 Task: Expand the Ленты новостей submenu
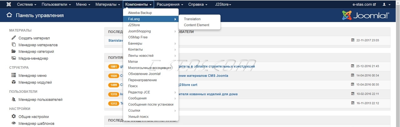[x=151, y=56]
